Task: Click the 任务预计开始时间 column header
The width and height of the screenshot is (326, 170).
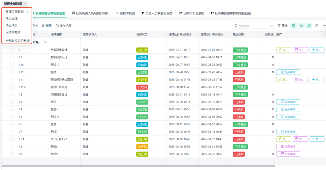Action: coord(182,34)
